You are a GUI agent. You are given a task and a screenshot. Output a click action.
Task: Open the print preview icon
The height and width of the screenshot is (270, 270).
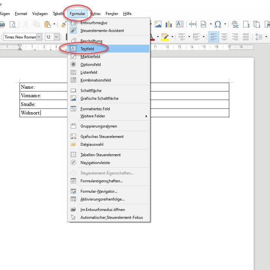pos(13,24)
